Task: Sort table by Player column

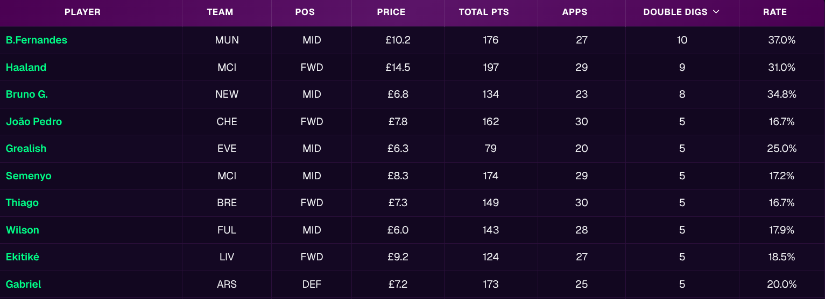Action: click(82, 12)
